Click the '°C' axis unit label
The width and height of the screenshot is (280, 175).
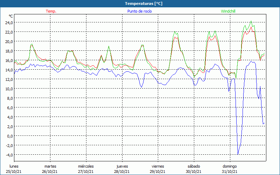coord(11,16)
